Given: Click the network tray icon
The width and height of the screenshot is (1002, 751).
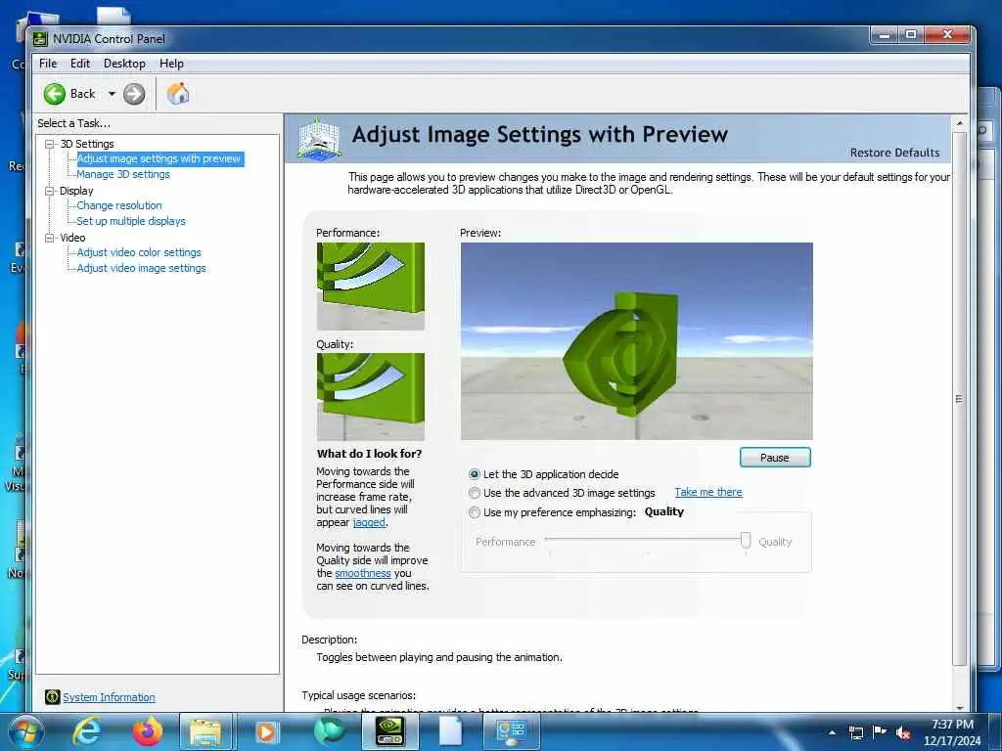Looking at the screenshot, I should 856,732.
